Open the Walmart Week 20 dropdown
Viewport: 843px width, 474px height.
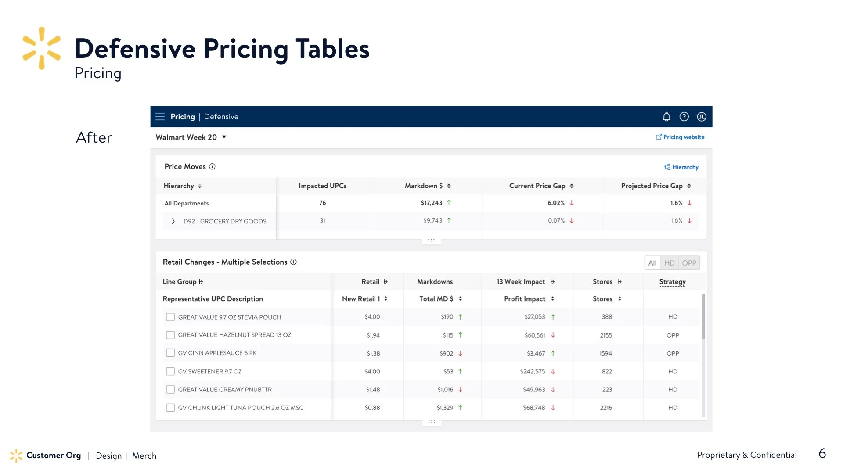(191, 137)
